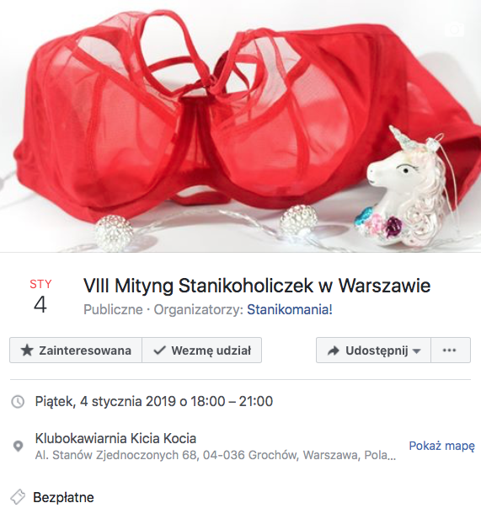The image size is (481, 519).
Task: Click the checkmark icon on Wezmę udział
Action: (x=159, y=350)
